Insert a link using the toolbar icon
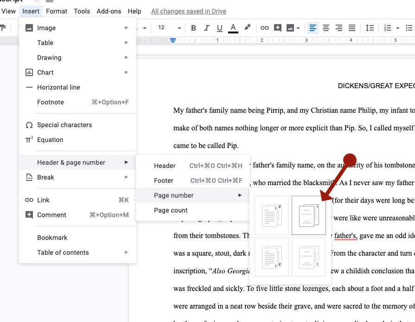The image size is (415, 322). pos(264,27)
